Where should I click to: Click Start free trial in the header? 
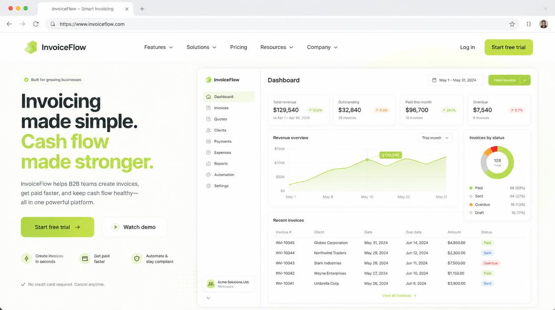point(509,47)
